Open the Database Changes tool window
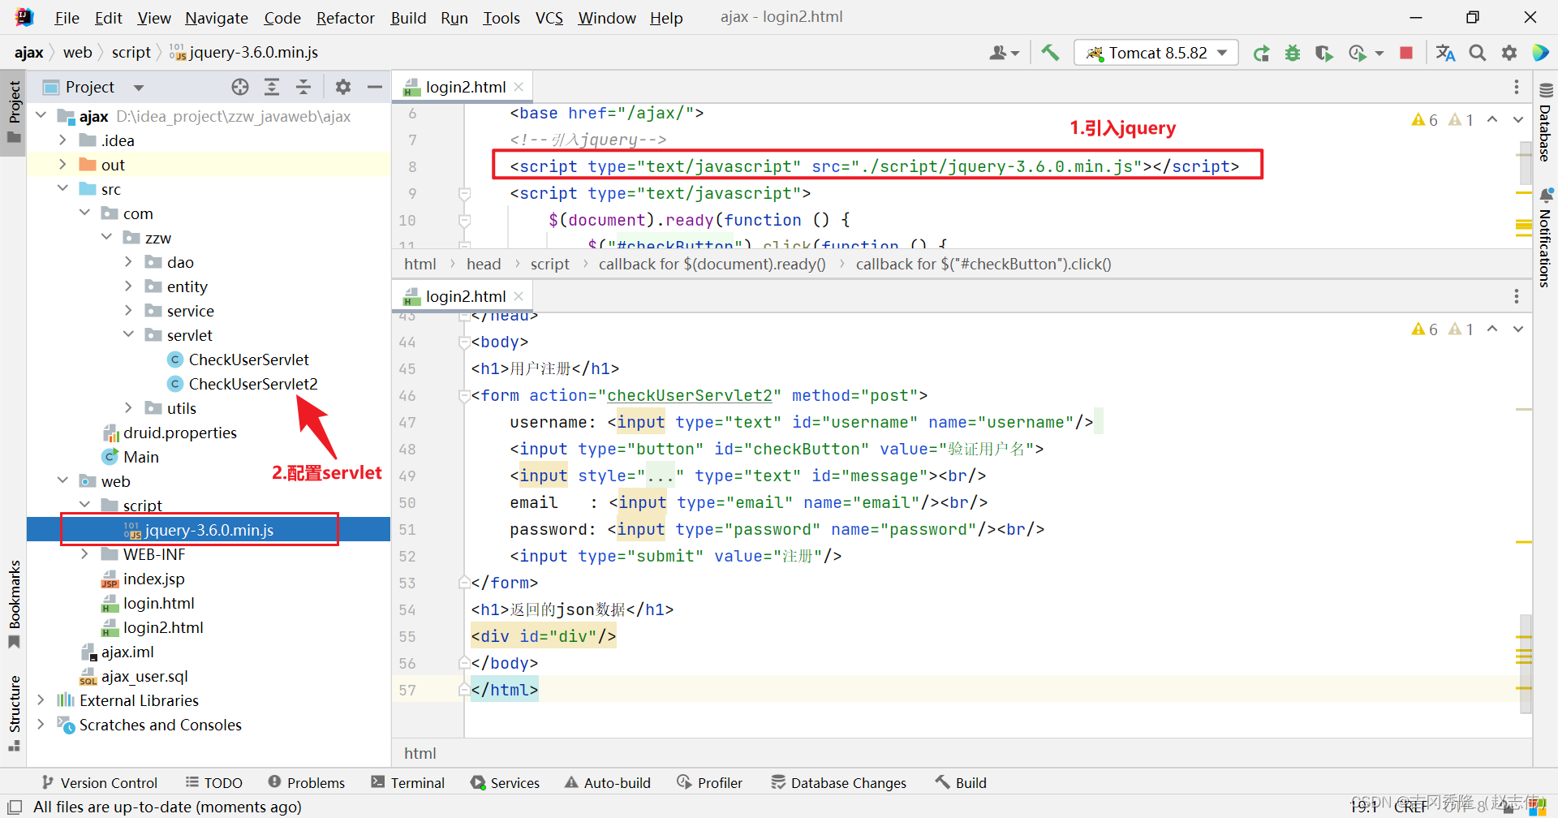The height and width of the screenshot is (818, 1558). (x=838, y=782)
